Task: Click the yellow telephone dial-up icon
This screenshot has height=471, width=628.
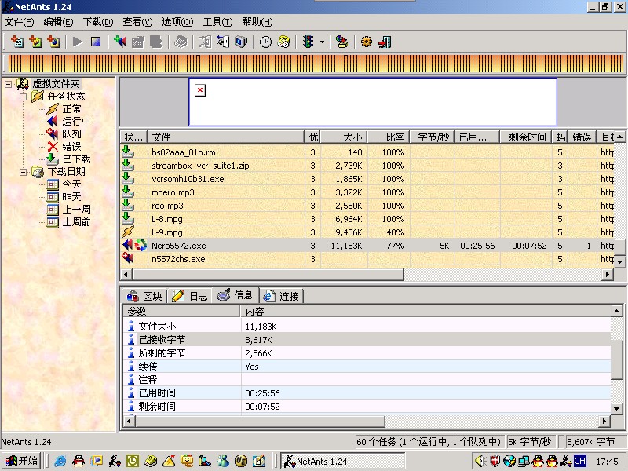Action: tap(283, 42)
